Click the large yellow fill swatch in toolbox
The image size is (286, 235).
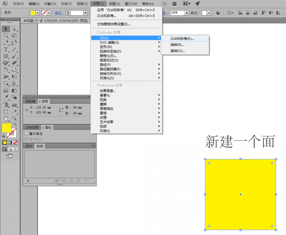tap(6, 128)
